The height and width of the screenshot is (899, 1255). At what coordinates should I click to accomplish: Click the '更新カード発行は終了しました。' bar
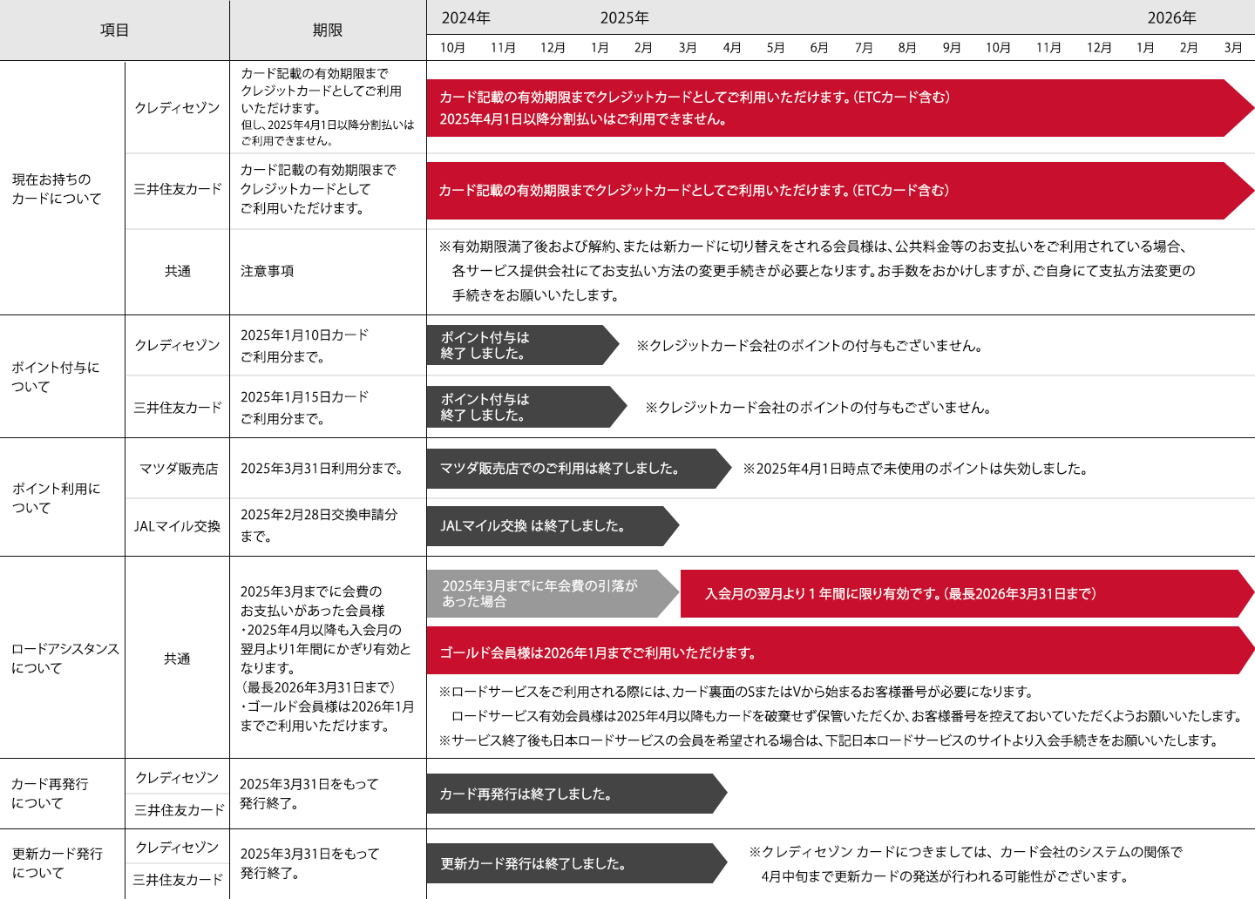pos(577,863)
